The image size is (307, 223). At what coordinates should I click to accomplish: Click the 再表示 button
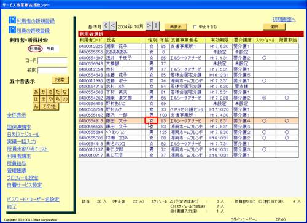click(x=176, y=27)
